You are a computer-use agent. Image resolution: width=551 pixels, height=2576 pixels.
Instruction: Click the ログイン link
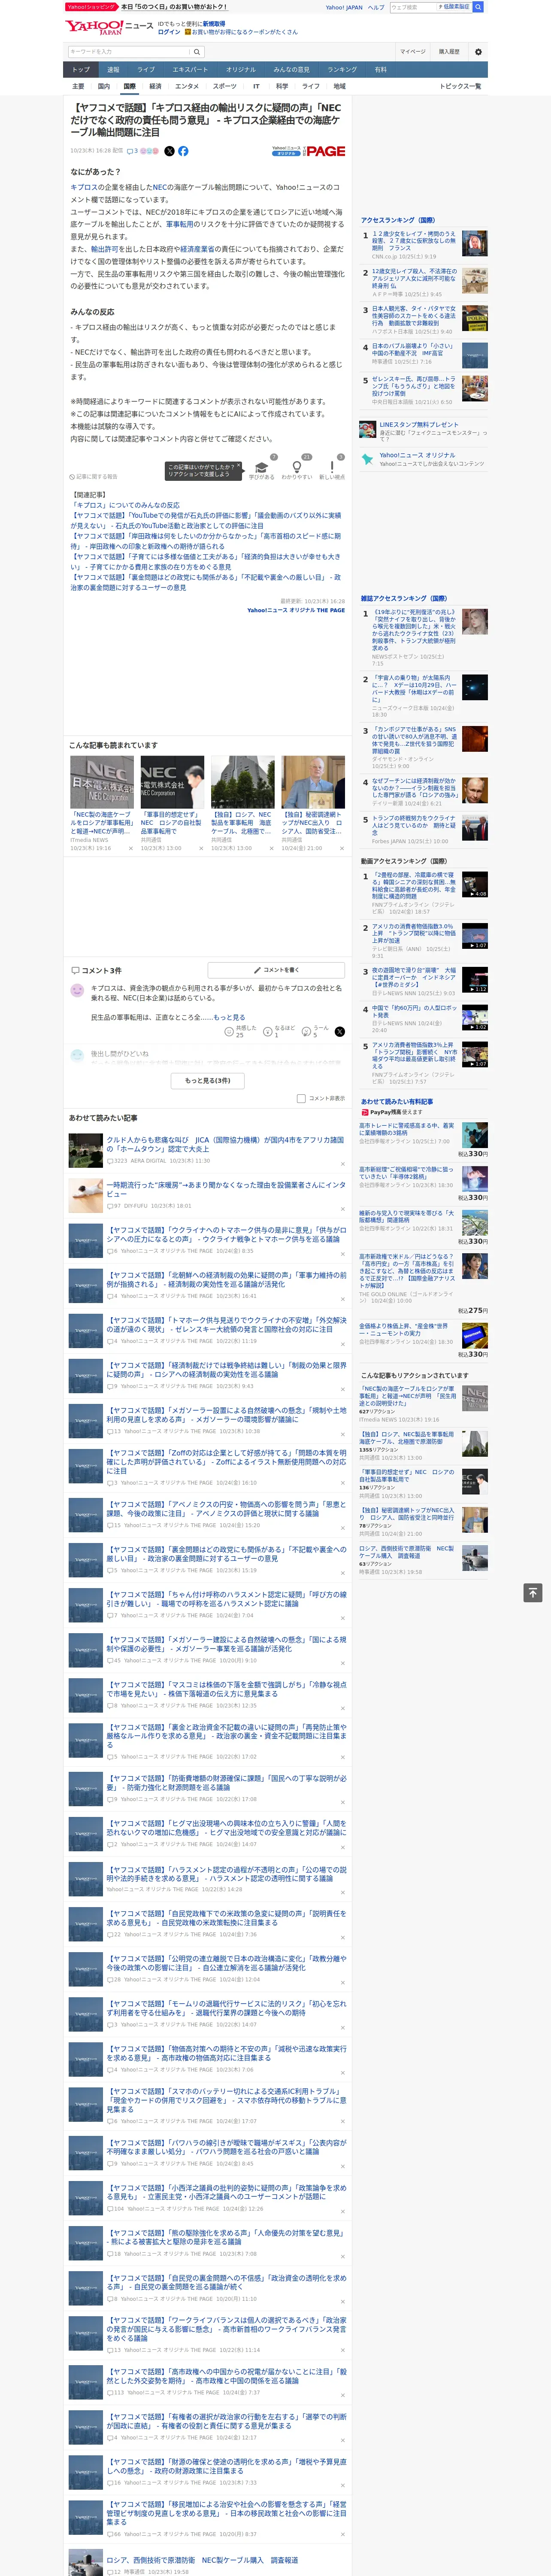tap(169, 32)
